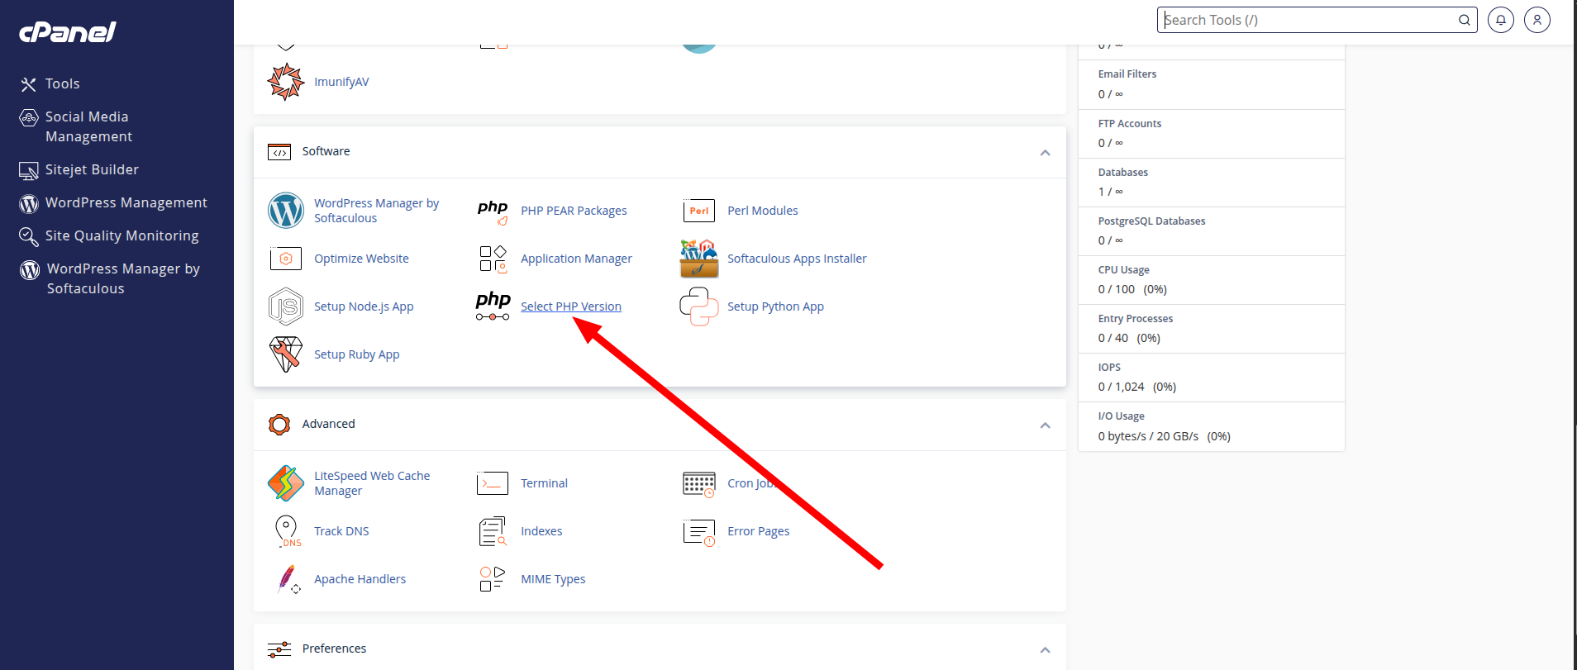
Task: Collapse the Preferences section chevron
Action: click(x=1046, y=650)
